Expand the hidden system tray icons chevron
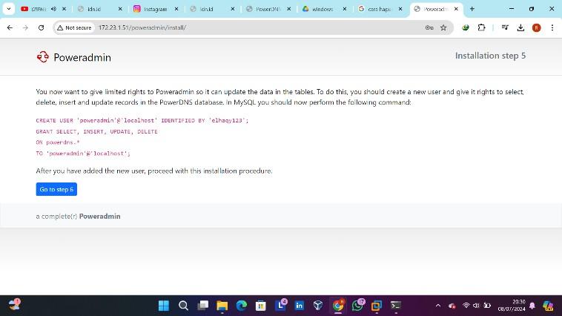562x316 pixels. point(438,306)
